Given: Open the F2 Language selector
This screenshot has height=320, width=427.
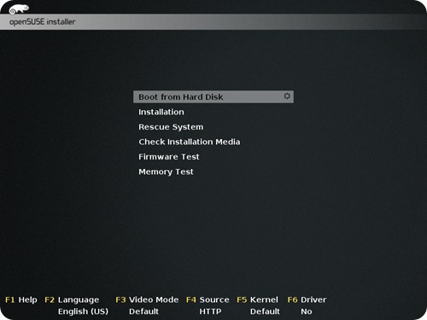Looking at the screenshot, I should (72, 300).
